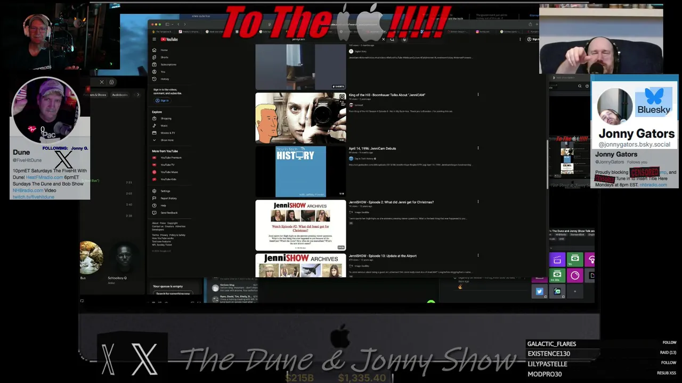Select ScHoolboy Q artist in left panel

124,263
